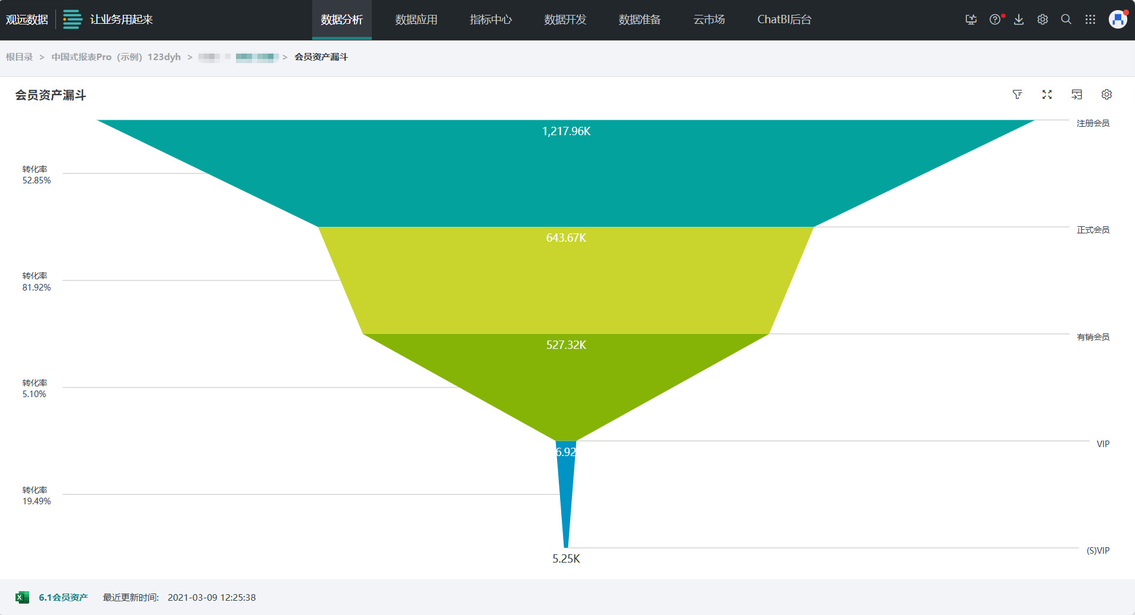1135x615 pixels.
Task: Click the screen monitor icon in top bar
Action: click(x=971, y=20)
